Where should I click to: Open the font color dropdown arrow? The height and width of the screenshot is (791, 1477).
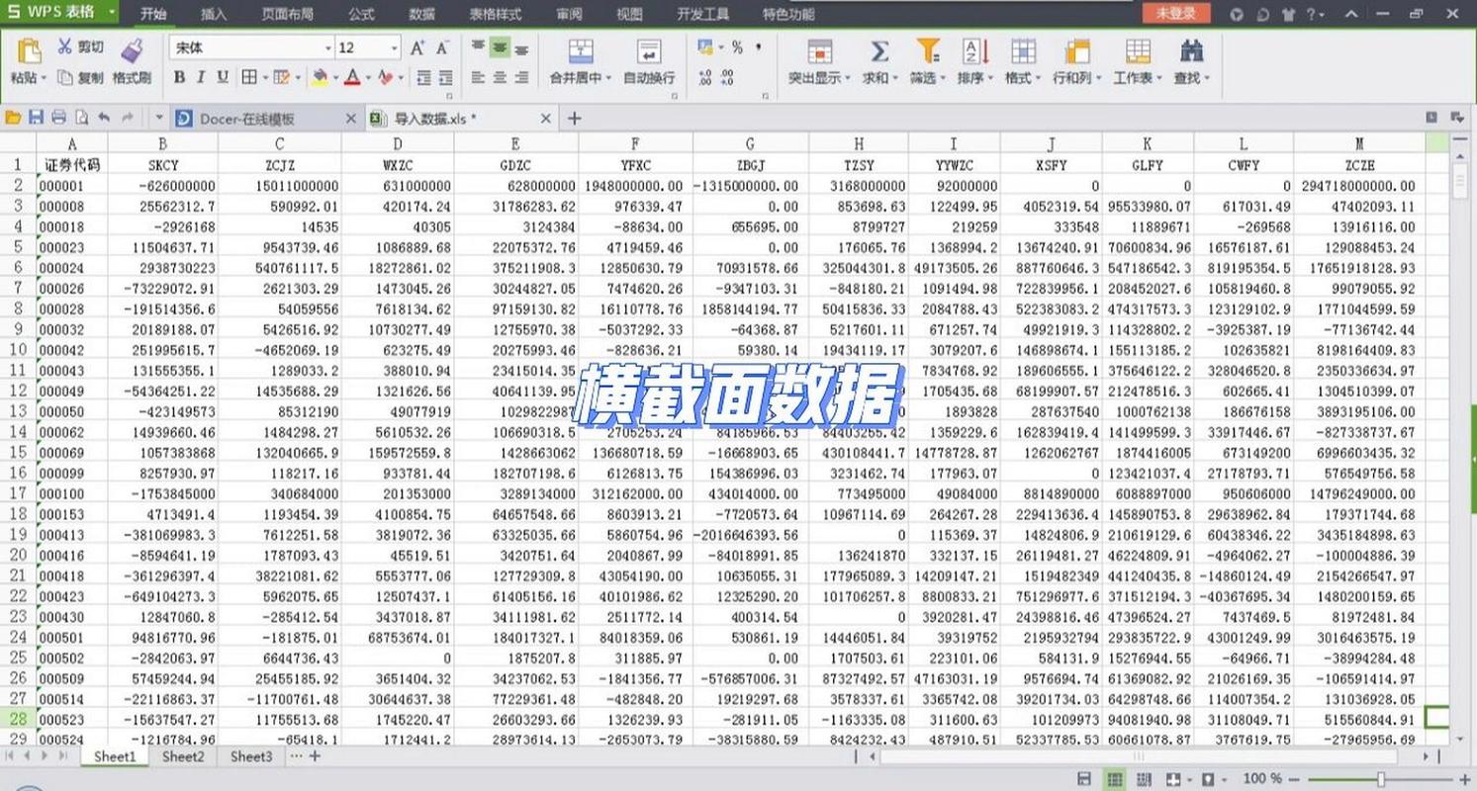coord(367,77)
